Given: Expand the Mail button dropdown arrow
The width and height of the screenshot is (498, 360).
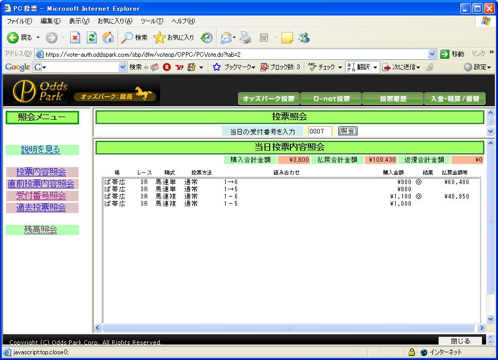Looking at the screenshot, I should 234,38.
